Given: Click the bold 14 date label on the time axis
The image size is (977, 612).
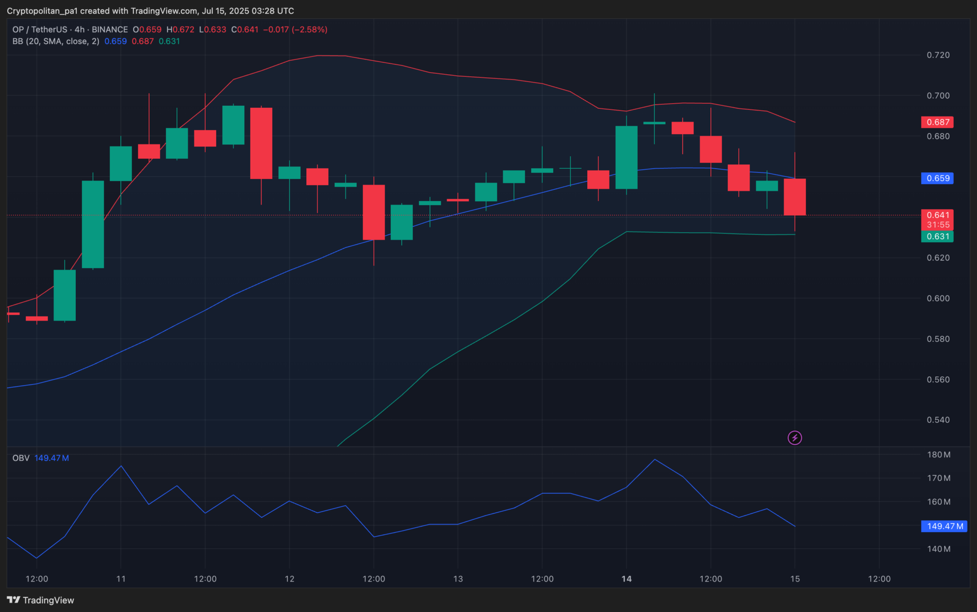Looking at the screenshot, I should point(626,578).
